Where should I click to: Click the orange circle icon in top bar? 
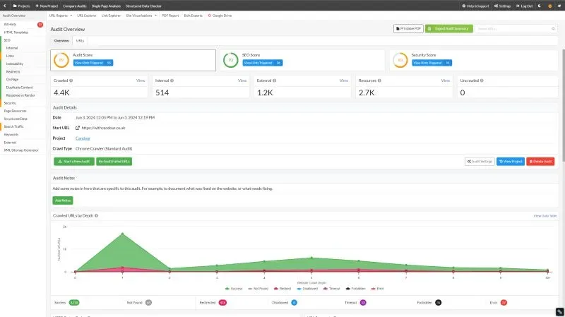(550, 6)
